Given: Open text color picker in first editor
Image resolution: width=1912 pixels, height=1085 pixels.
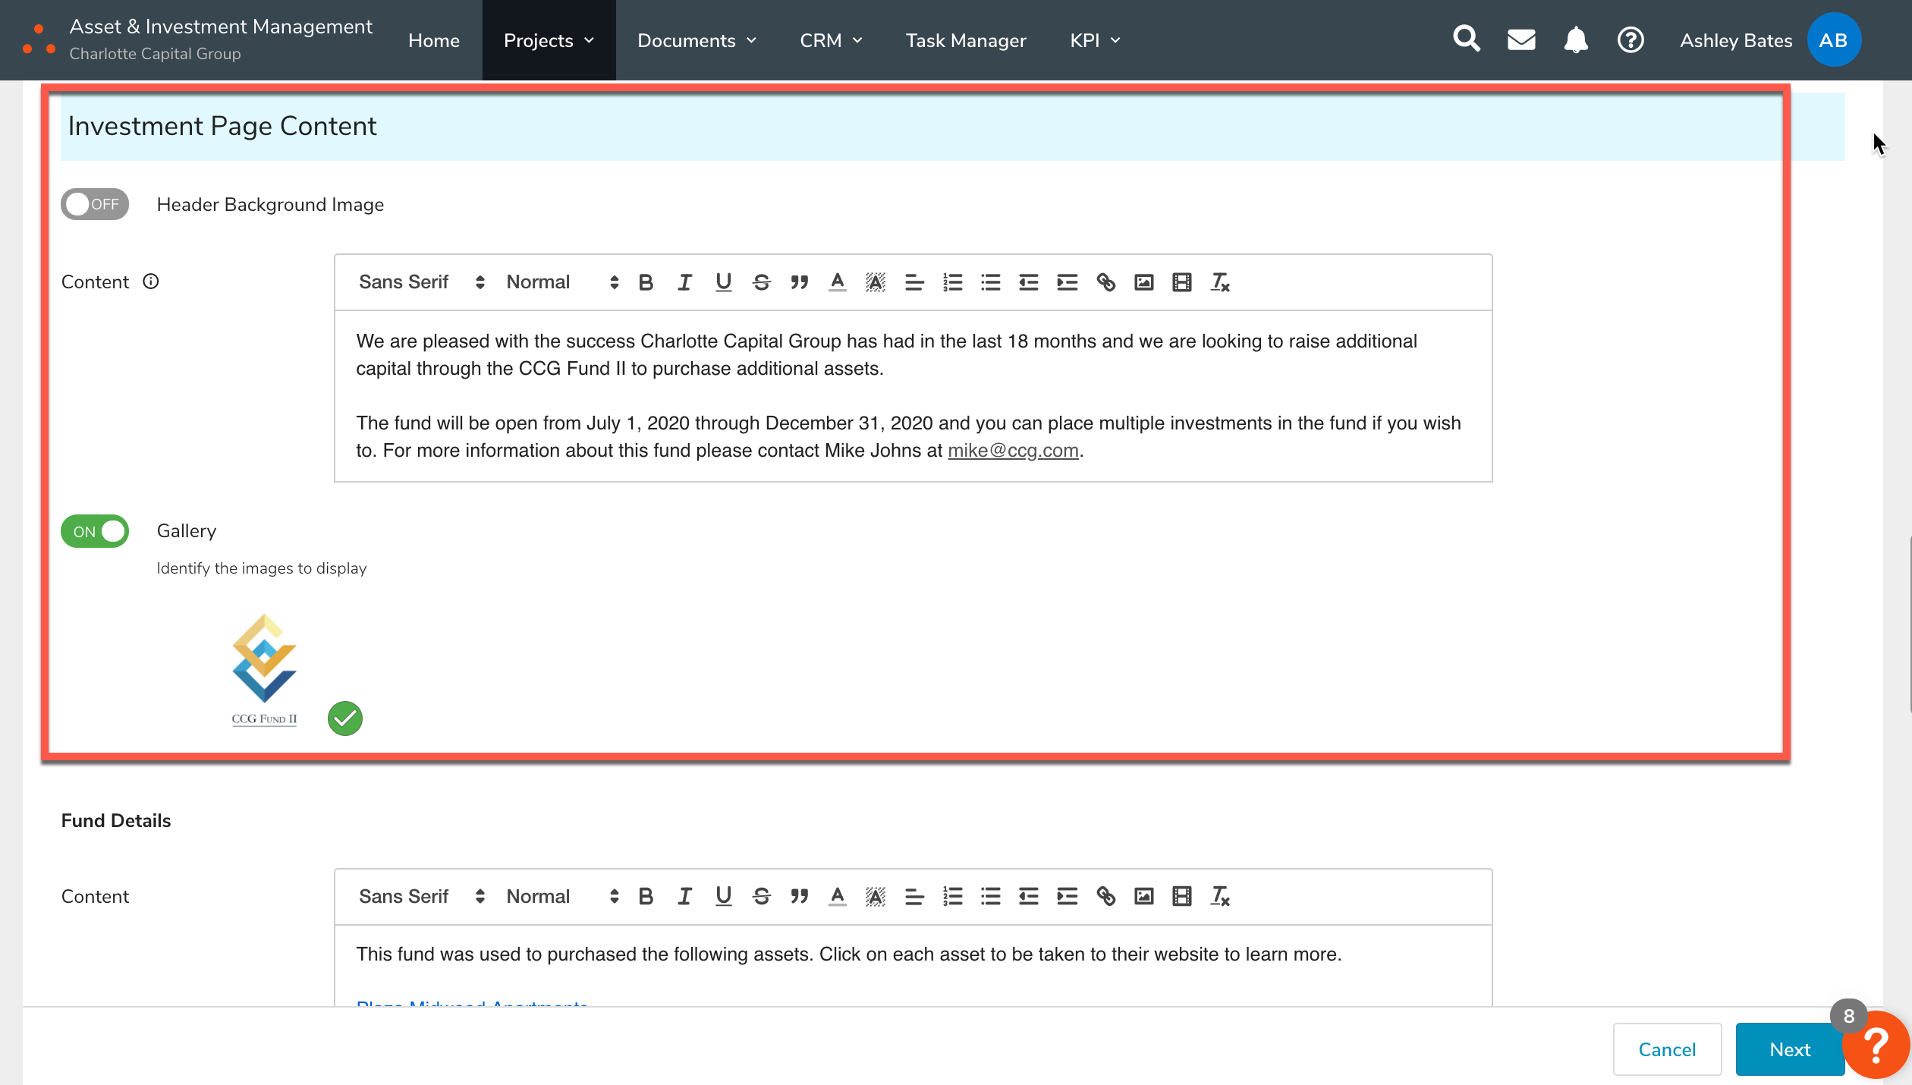Looking at the screenshot, I should (837, 282).
